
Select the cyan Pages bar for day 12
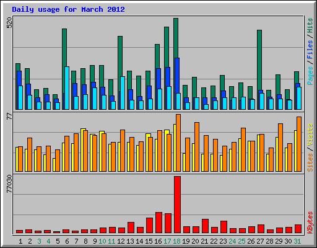pyautogui.click(x=123, y=93)
